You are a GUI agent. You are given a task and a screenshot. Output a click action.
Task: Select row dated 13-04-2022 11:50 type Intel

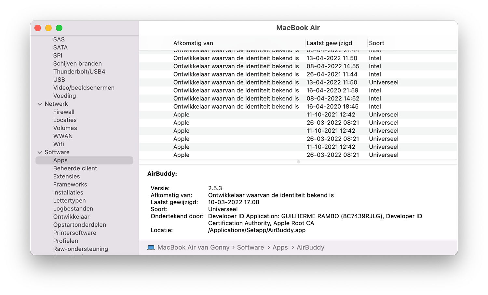[298, 58]
